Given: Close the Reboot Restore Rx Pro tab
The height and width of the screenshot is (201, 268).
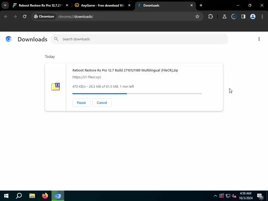Looking at the screenshot, I should [67, 5].
